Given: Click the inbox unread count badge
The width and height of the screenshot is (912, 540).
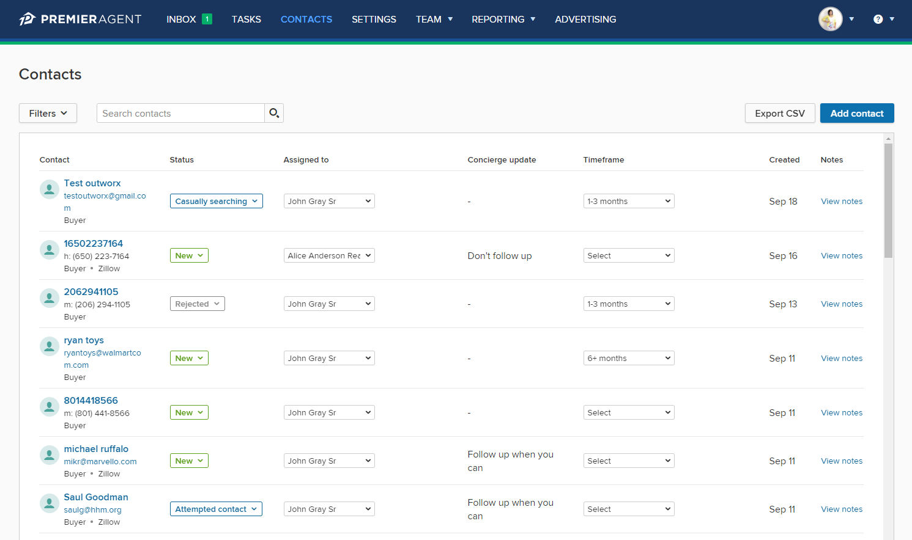Looking at the screenshot, I should tap(207, 20).
